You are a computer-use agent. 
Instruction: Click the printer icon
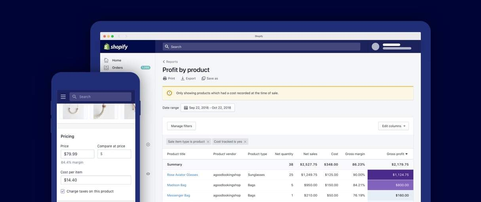(x=165, y=78)
